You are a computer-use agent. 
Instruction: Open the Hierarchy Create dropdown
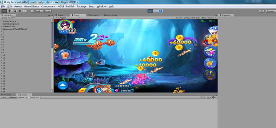coord(5,18)
